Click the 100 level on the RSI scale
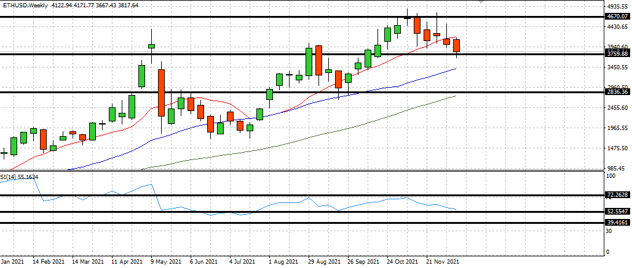Screen dimensions: 632x268 610,176
